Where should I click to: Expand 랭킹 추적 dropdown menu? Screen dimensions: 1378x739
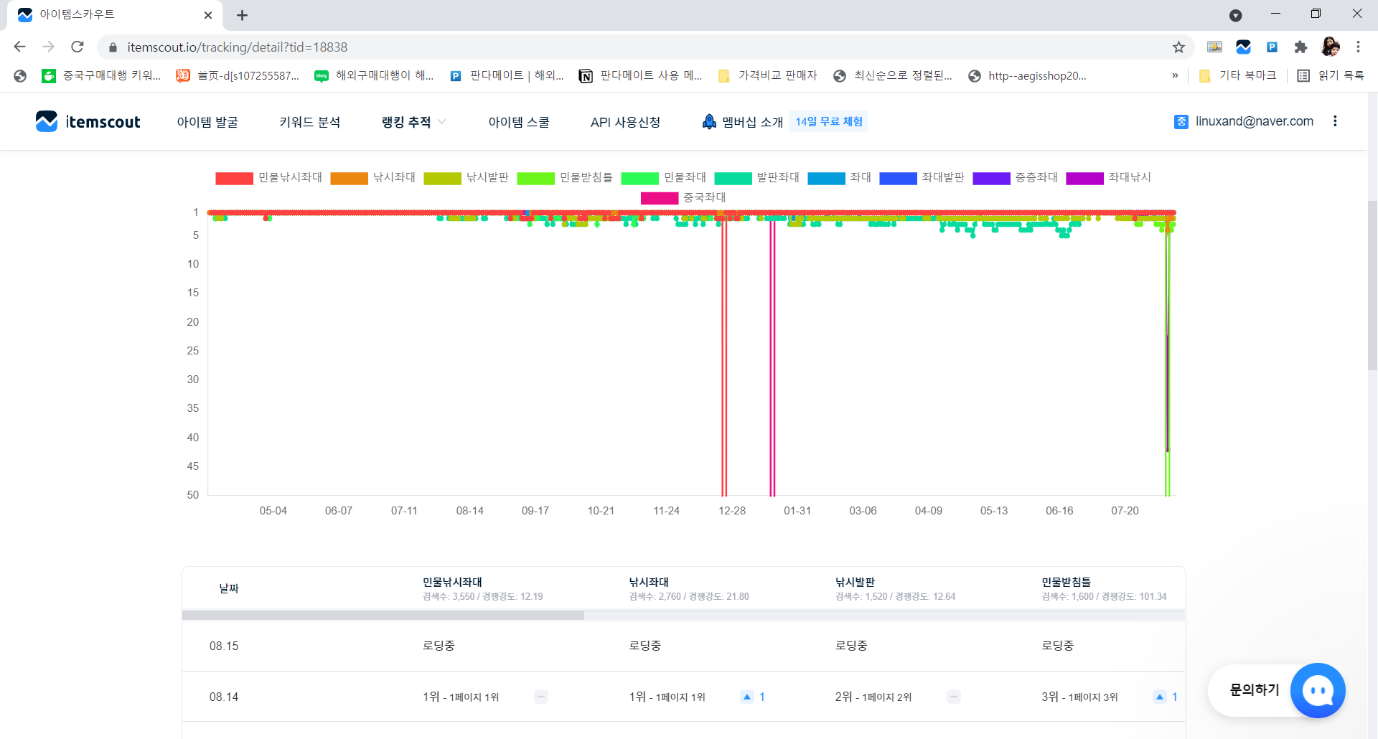click(413, 122)
